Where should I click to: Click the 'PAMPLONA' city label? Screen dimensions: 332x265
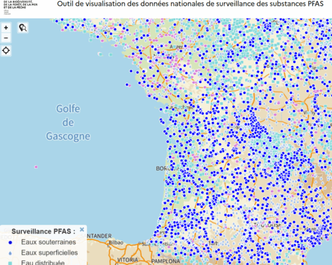pos(165,261)
